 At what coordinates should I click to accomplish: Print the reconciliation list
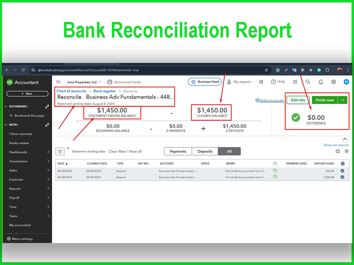[x=338, y=151]
